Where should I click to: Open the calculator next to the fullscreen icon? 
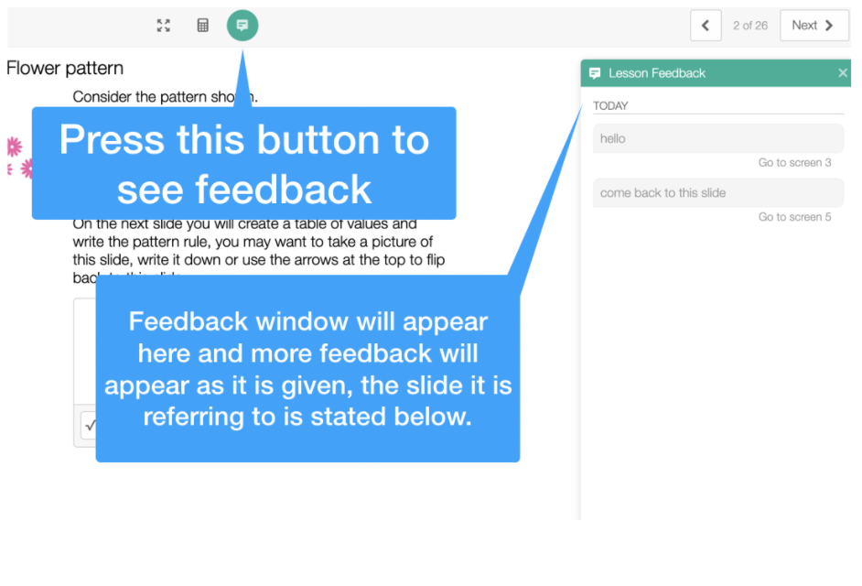[x=202, y=25]
